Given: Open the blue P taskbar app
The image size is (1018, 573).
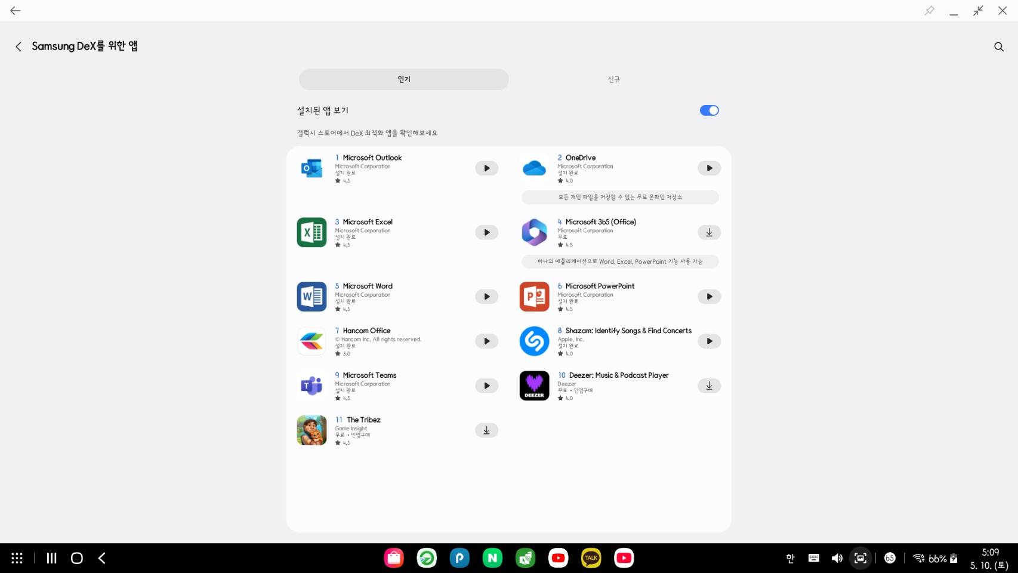Looking at the screenshot, I should 459,558.
